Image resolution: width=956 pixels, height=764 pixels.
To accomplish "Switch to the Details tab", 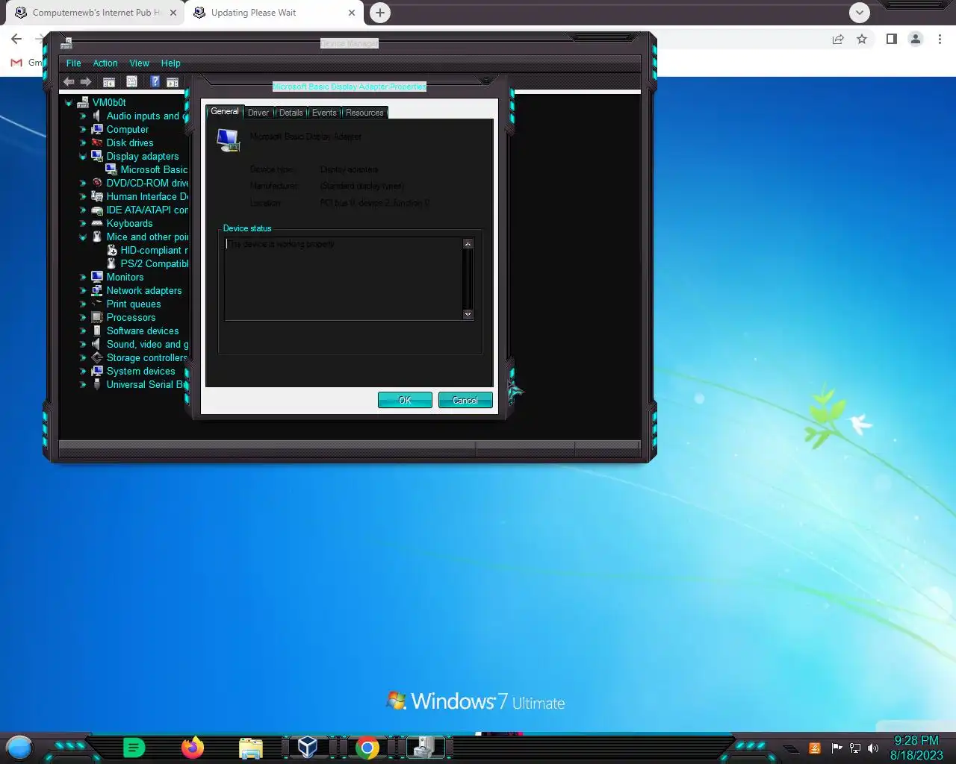I will [291, 113].
